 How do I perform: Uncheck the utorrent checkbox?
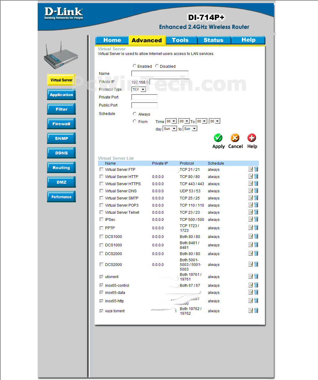101,277
